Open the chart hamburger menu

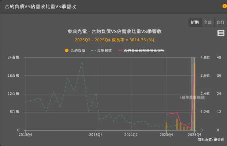[221, 33]
